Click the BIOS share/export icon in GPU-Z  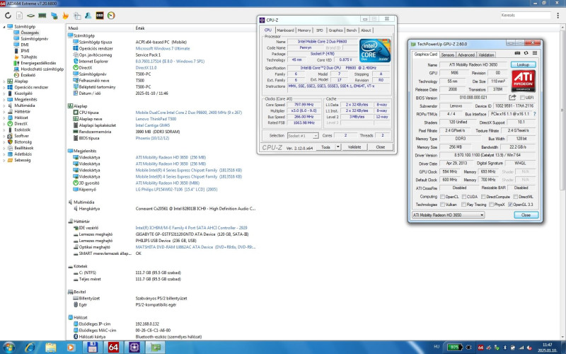(x=512, y=97)
